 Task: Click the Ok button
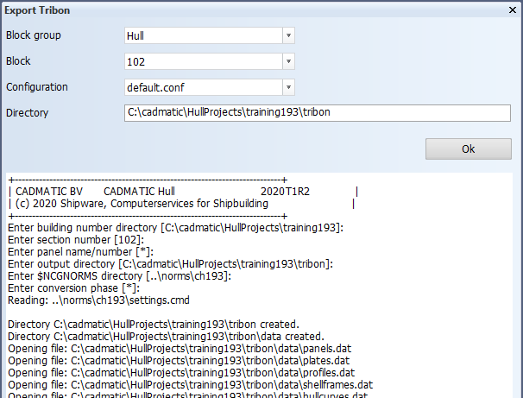469,148
